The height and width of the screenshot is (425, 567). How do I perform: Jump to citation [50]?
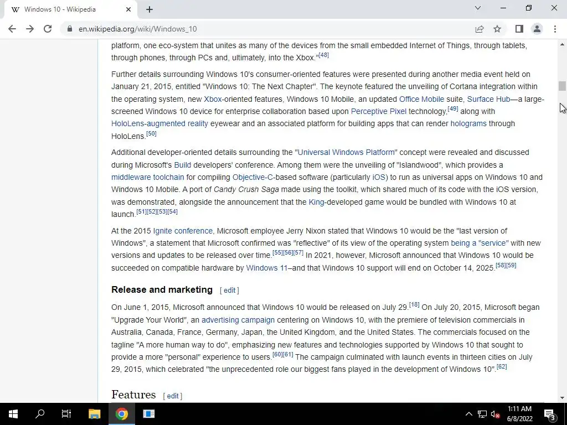click(151, 133)
